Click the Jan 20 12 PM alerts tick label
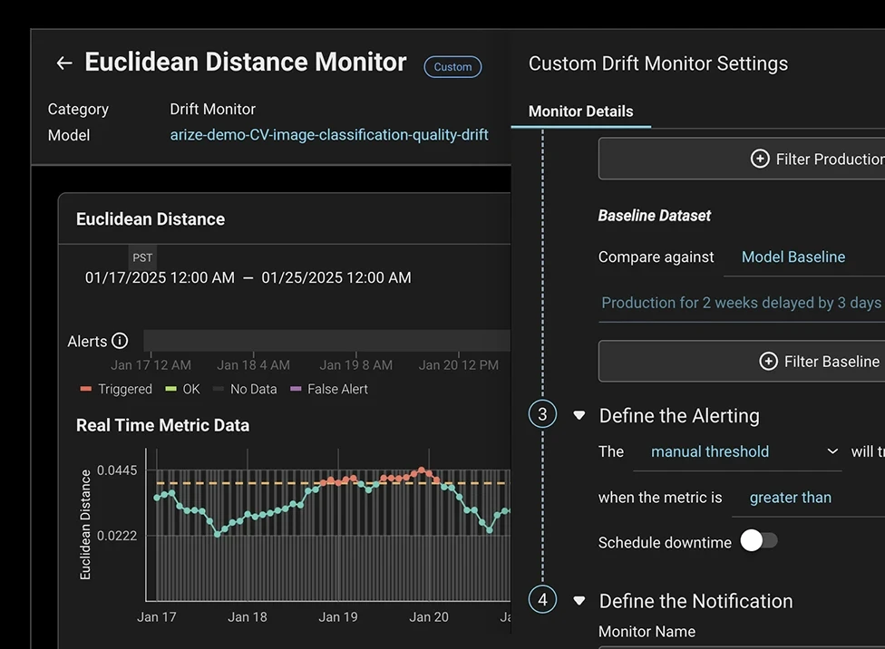The height and width of the screenshot is (649, 885). tap(459, 365)
